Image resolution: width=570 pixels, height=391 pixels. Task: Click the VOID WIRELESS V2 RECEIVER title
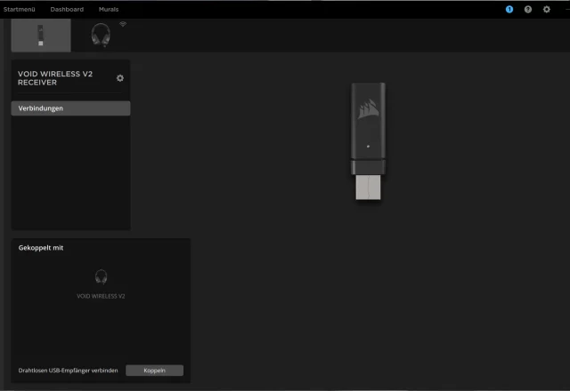coord(55,78)
